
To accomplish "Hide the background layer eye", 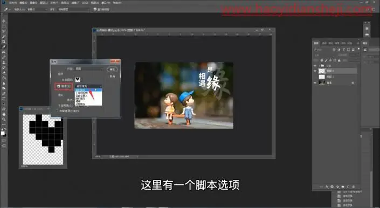I will pyautogui.click(x=315, y=83).
